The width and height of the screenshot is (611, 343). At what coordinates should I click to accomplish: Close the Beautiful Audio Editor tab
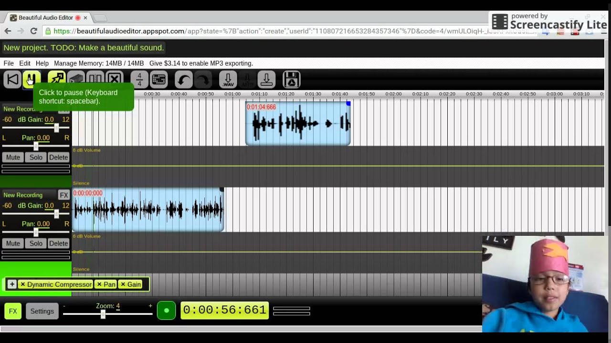pyautogui.click(x=85, y=18)
